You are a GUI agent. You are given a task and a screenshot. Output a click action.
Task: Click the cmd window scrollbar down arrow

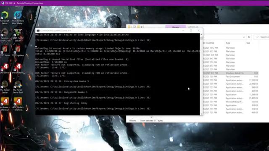coord(201,114)
